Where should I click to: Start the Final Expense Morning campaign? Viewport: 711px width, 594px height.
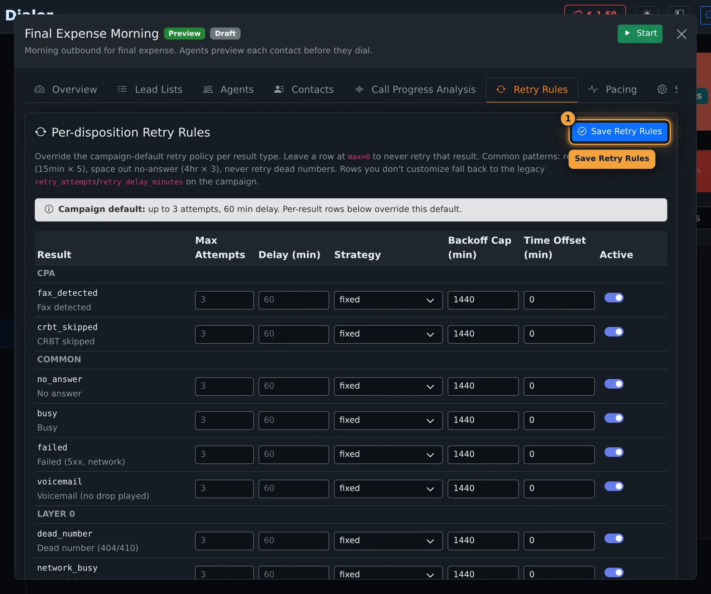click(x=640, y=34)
